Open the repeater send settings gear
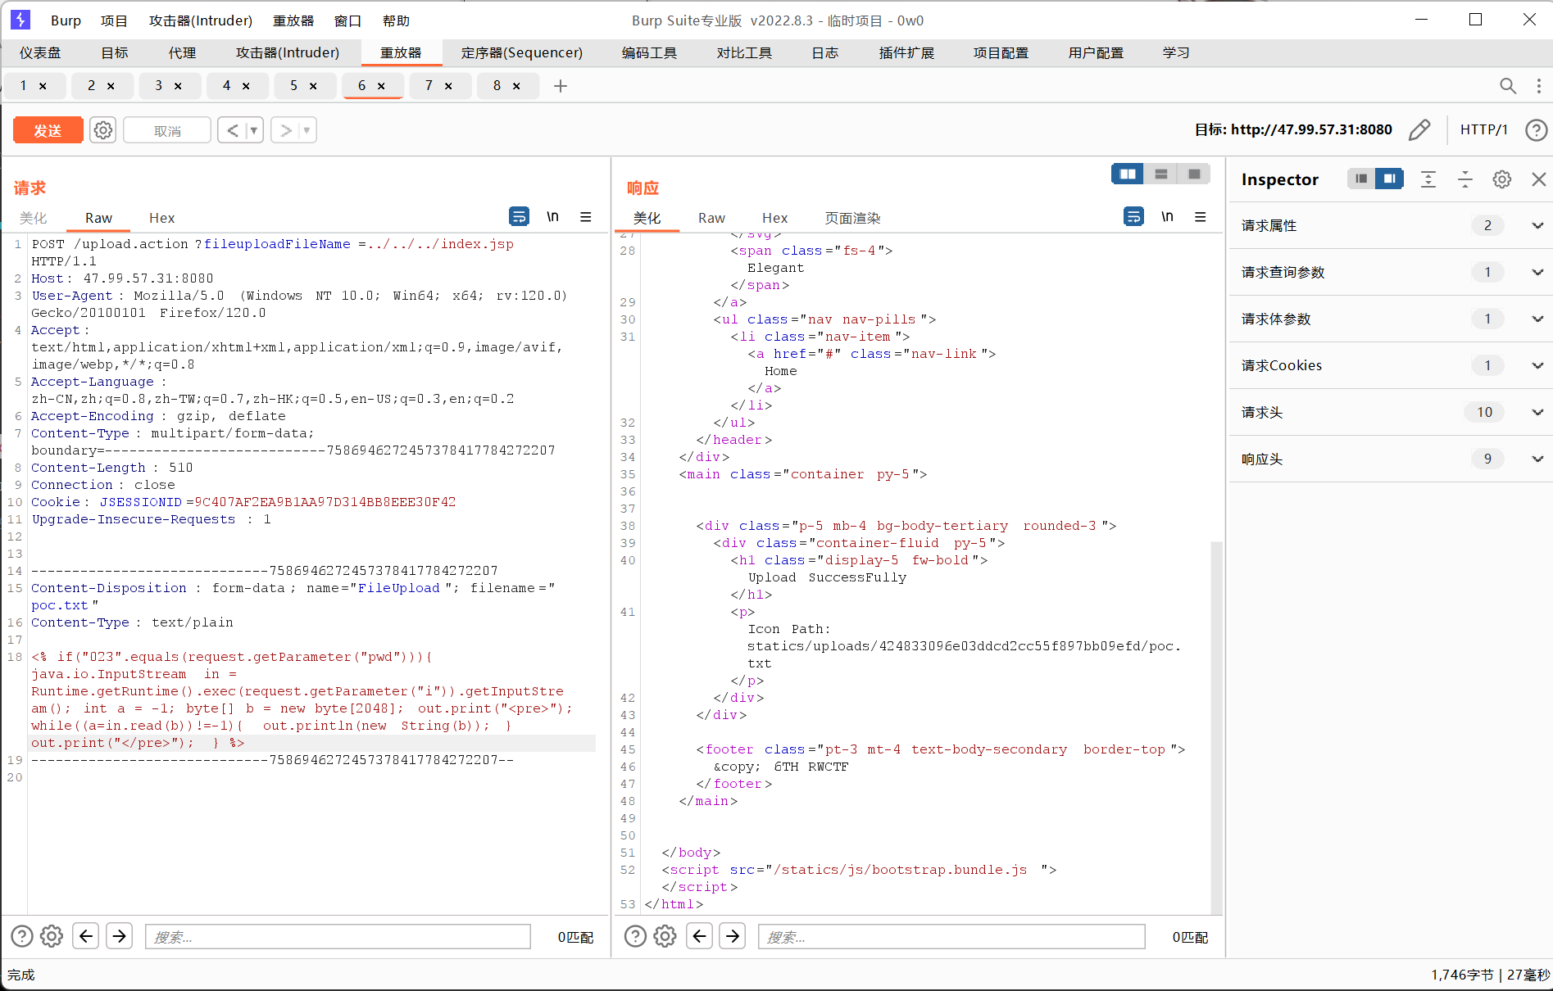 (x=103, y=130)
